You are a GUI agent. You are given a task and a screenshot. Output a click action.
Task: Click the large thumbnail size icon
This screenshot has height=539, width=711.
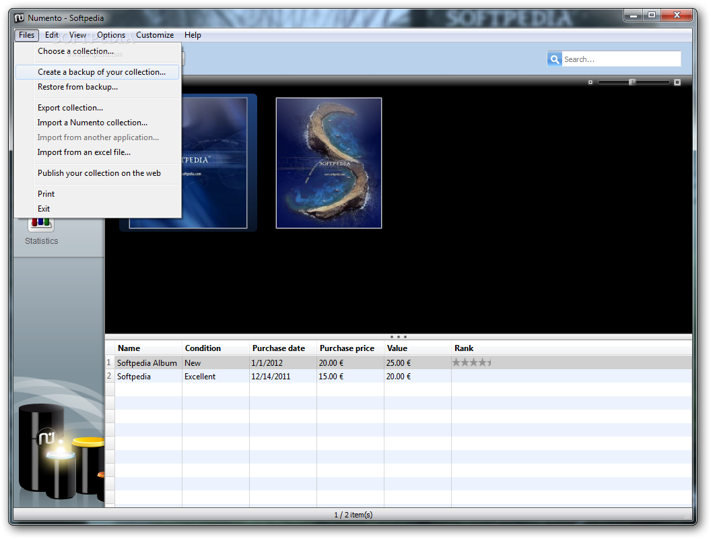(x=677, y=82)
